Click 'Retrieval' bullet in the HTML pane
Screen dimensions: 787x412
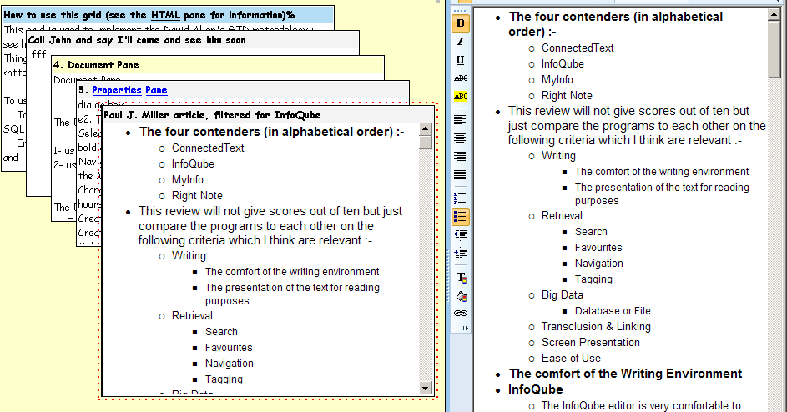[x=562, y=216]
